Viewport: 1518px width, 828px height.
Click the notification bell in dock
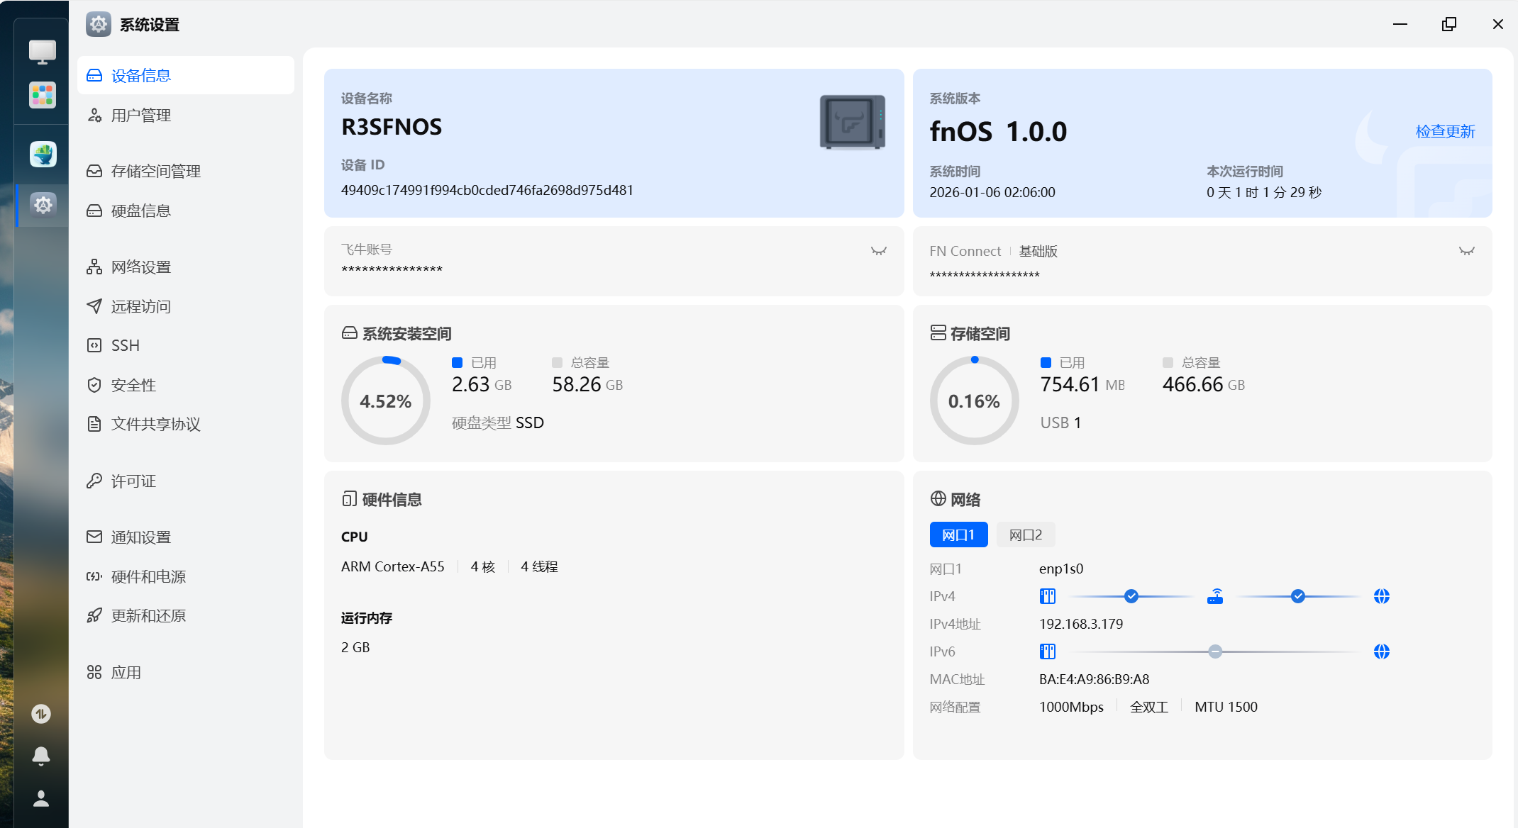(x=41, y=756)
